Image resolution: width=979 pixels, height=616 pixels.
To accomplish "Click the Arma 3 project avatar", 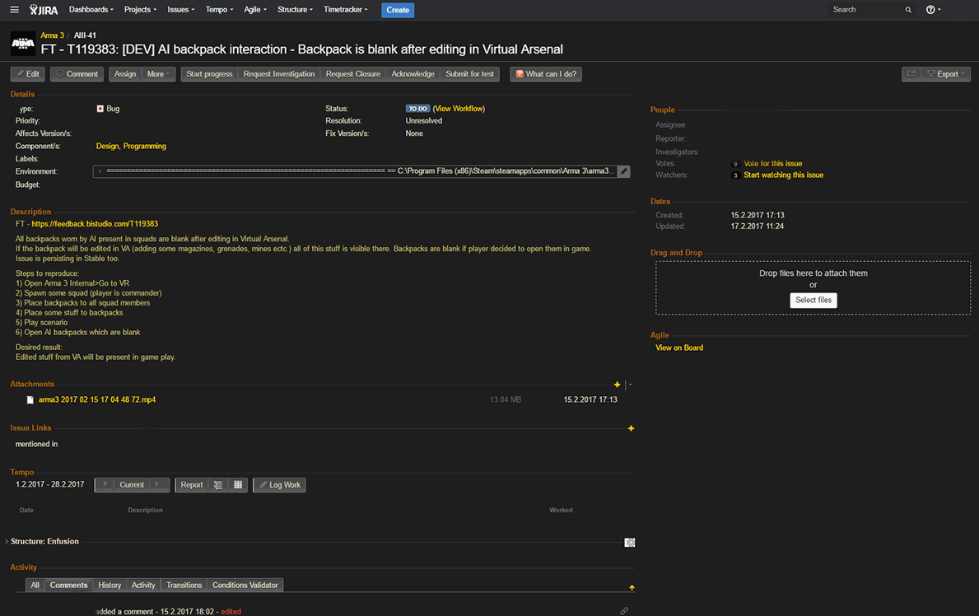I will click(x=23, y=43).
